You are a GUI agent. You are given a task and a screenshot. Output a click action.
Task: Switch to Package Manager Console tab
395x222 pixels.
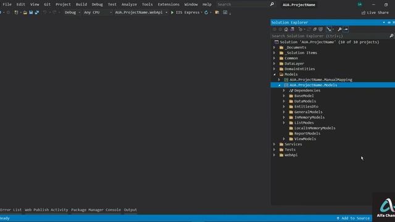coord(96,210)
